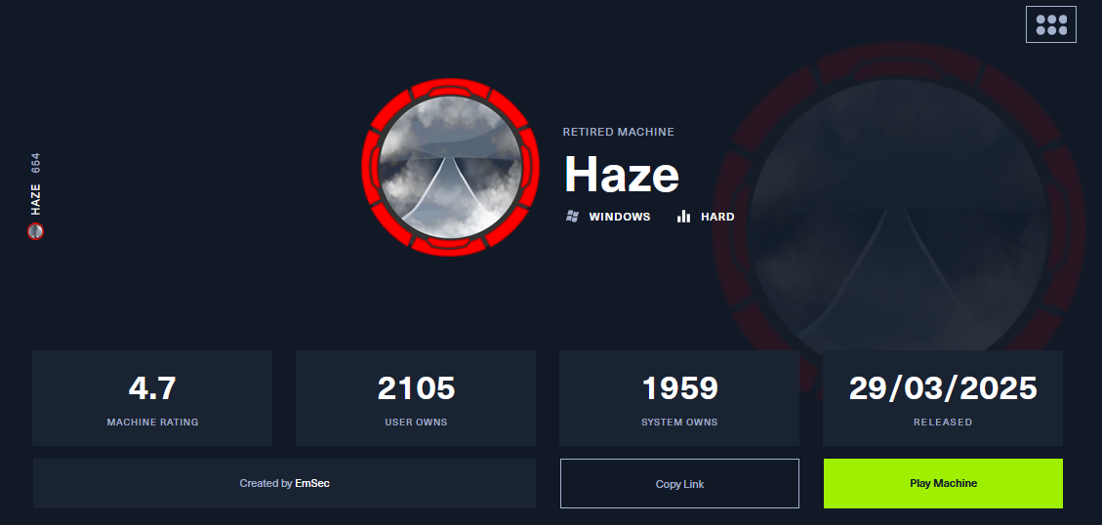Start the box with Play Machine

943,484
